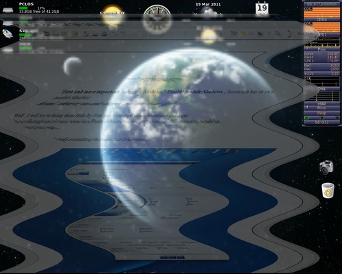Open the PCLOS drive icon
The image size is (342, 274).
tap(8, 10)
